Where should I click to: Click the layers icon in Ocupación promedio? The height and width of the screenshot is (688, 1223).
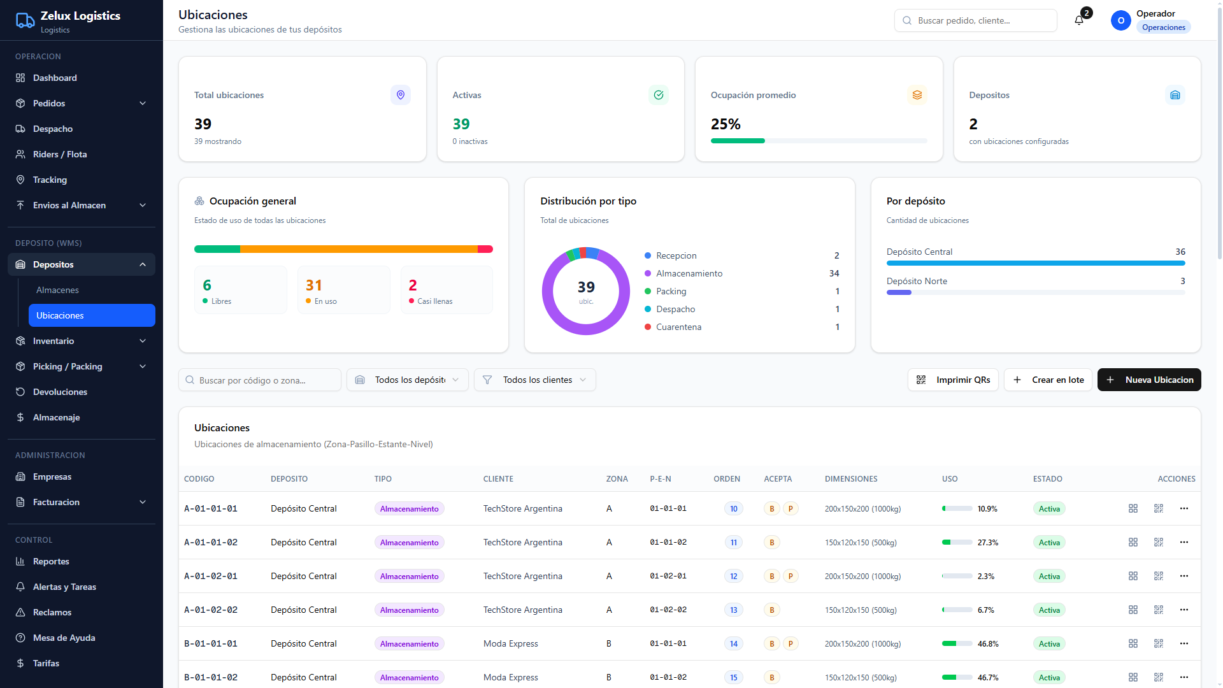(x=917, y=95)
